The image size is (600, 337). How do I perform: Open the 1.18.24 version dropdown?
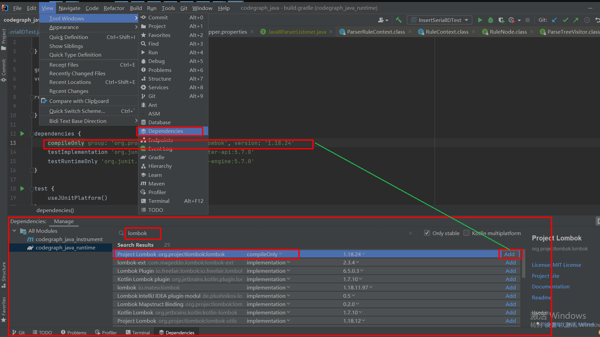(x=354, y=254)
